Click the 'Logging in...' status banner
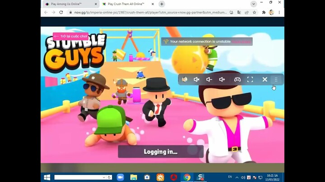Screen dimensions: 325x182 (x=161, y=152)
